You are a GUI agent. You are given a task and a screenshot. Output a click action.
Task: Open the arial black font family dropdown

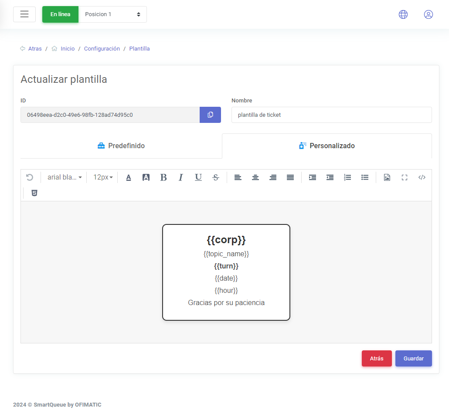coord(65,177)
